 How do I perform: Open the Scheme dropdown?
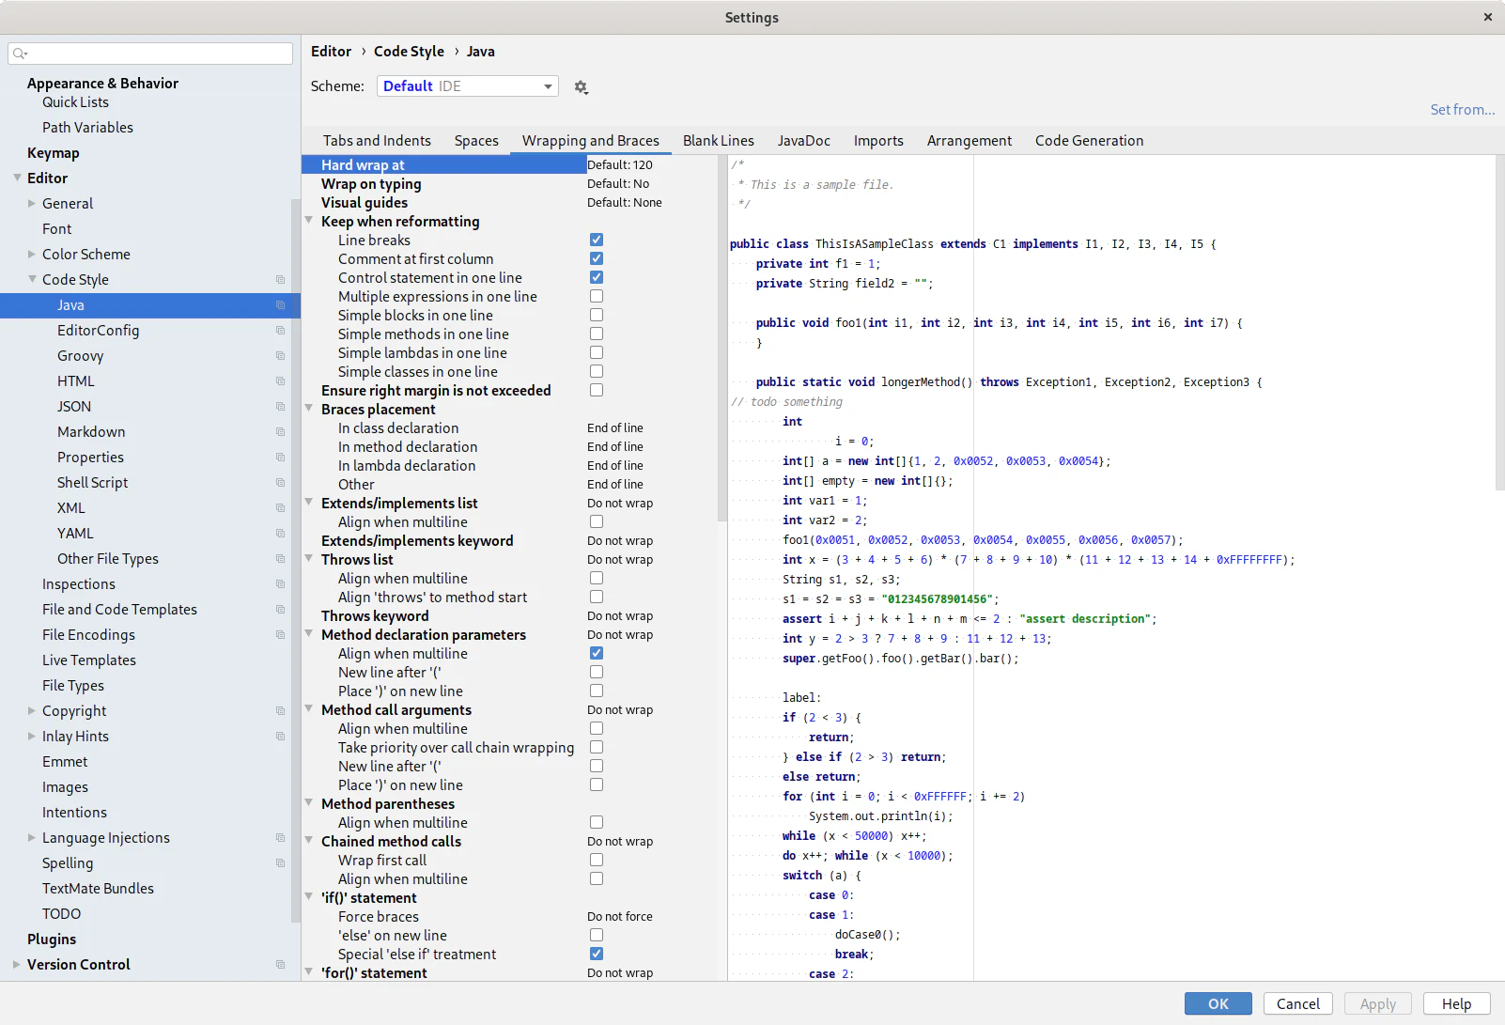pos(467,86)
